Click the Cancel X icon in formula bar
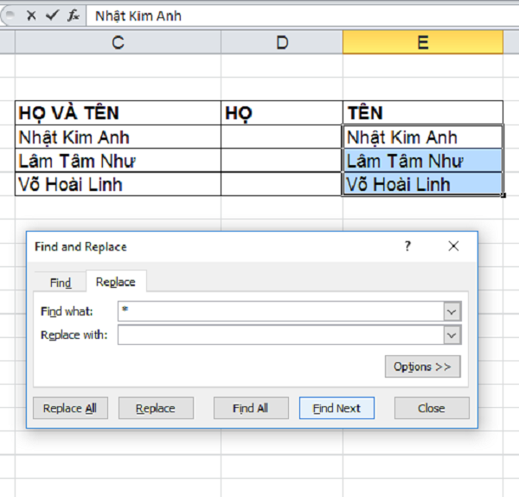 click(x=31, y=16)
